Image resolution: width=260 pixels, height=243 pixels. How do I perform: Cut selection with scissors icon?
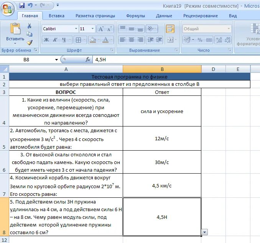pos(30,26)
